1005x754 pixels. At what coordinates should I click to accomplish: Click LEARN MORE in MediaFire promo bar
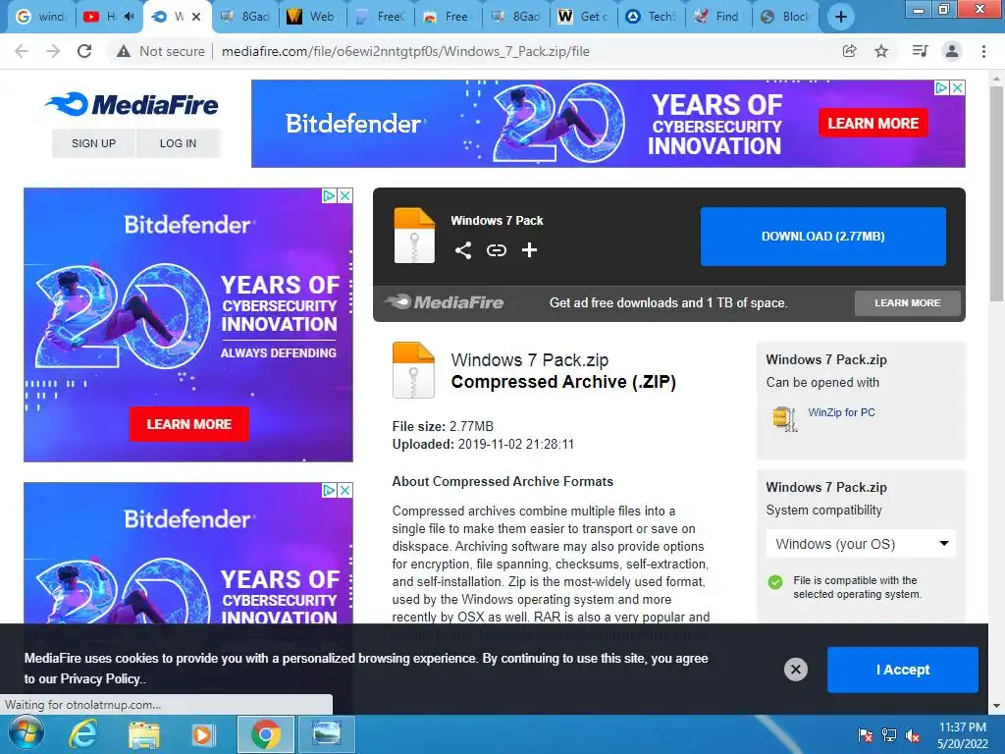tap(908, 302)
